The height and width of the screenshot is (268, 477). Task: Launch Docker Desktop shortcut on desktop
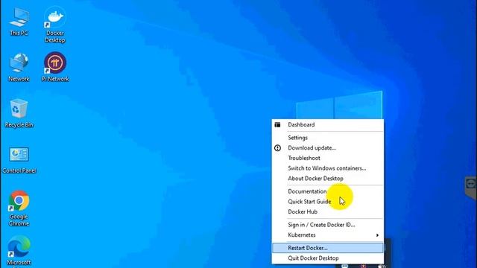54,25
